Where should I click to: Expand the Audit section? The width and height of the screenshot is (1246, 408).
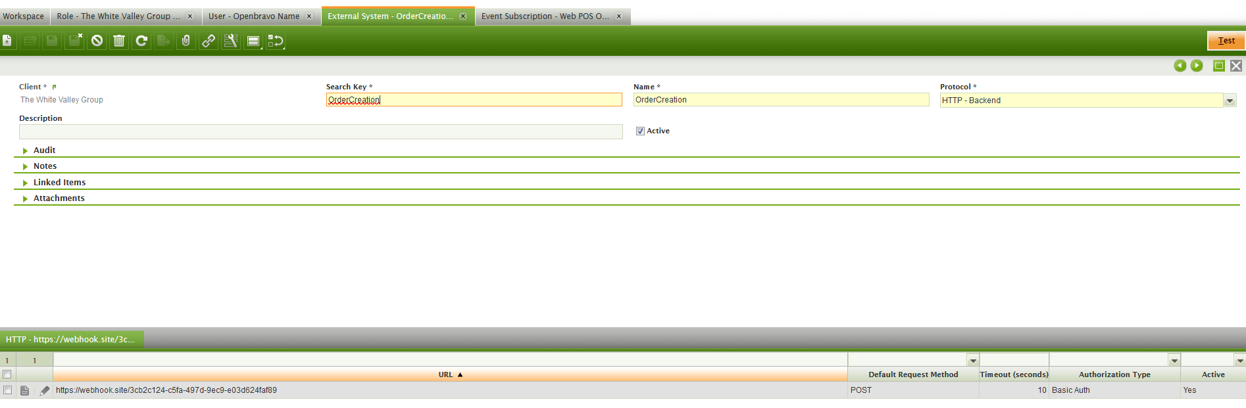click(x=25, y=150)
